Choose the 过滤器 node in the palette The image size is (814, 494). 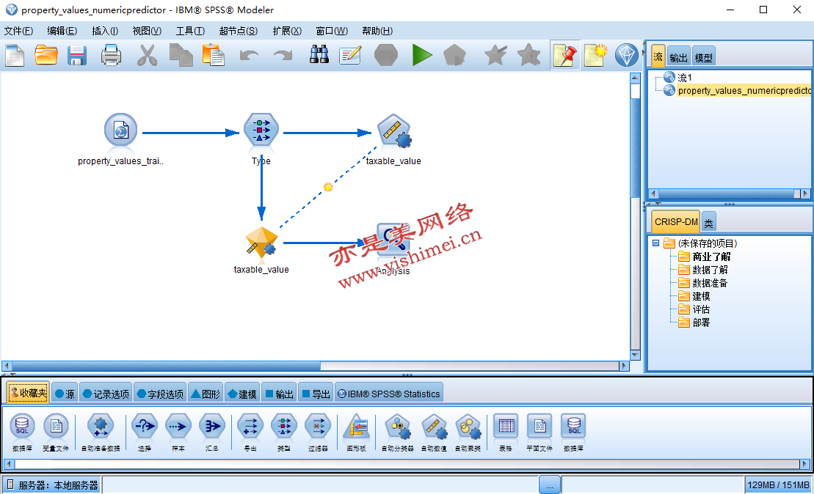(x=318, y=432)
